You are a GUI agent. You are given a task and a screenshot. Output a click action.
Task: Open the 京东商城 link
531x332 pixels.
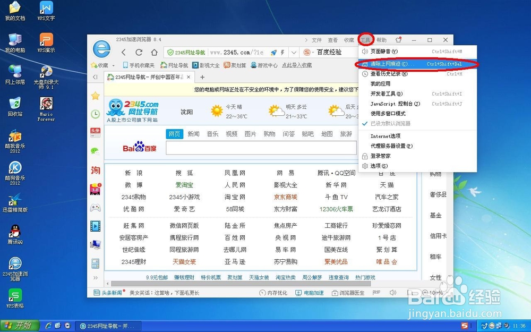pyautogui.click(x=285, y=197)
